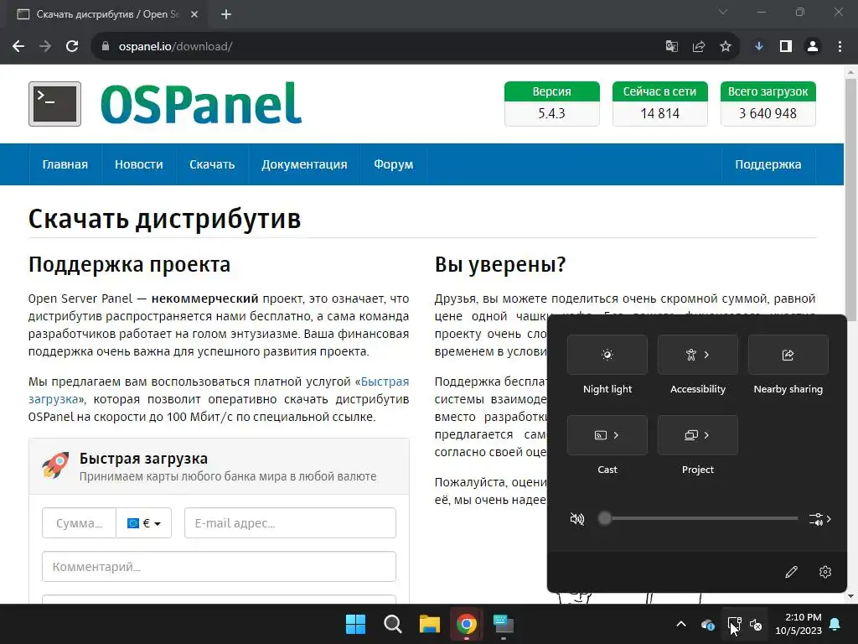Click the OSPanel logo text
858x644 pixels.
click(201, 104)
